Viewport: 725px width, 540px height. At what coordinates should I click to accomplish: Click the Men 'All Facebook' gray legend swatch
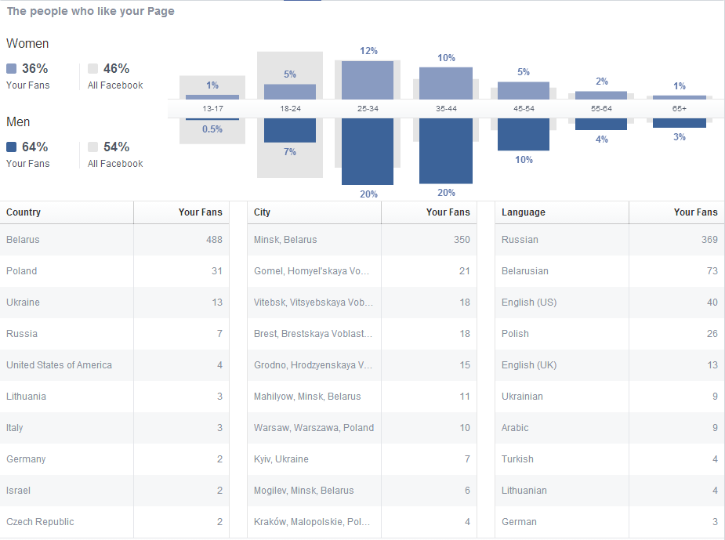[x=93, y=147]
